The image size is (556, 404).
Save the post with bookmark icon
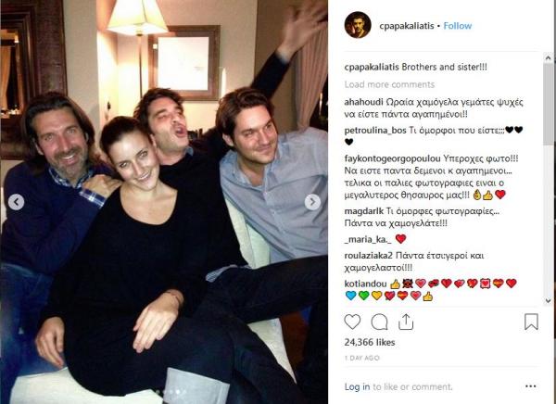[531, 322]
